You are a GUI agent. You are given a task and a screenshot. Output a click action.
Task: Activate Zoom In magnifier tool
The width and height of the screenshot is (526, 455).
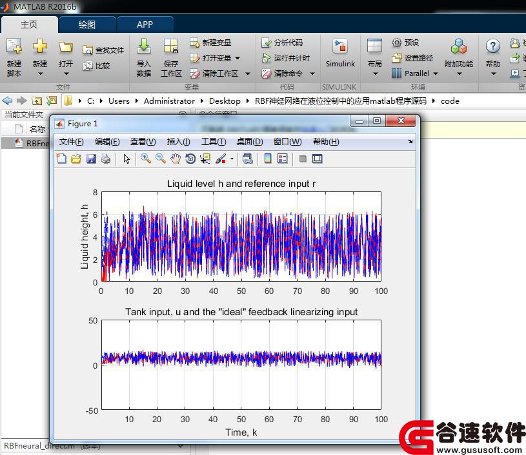coord(146,159)
